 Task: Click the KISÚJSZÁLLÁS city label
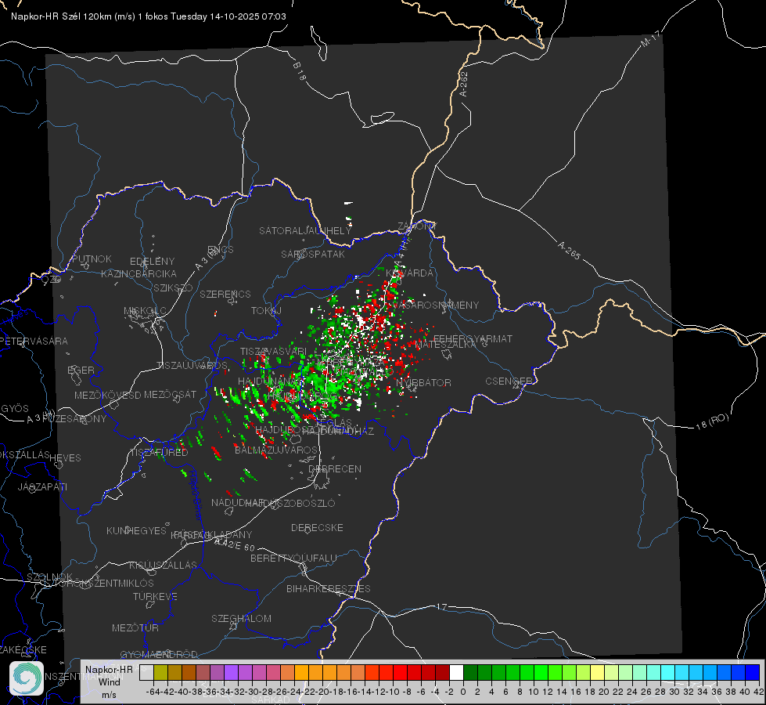pos(163,565)
